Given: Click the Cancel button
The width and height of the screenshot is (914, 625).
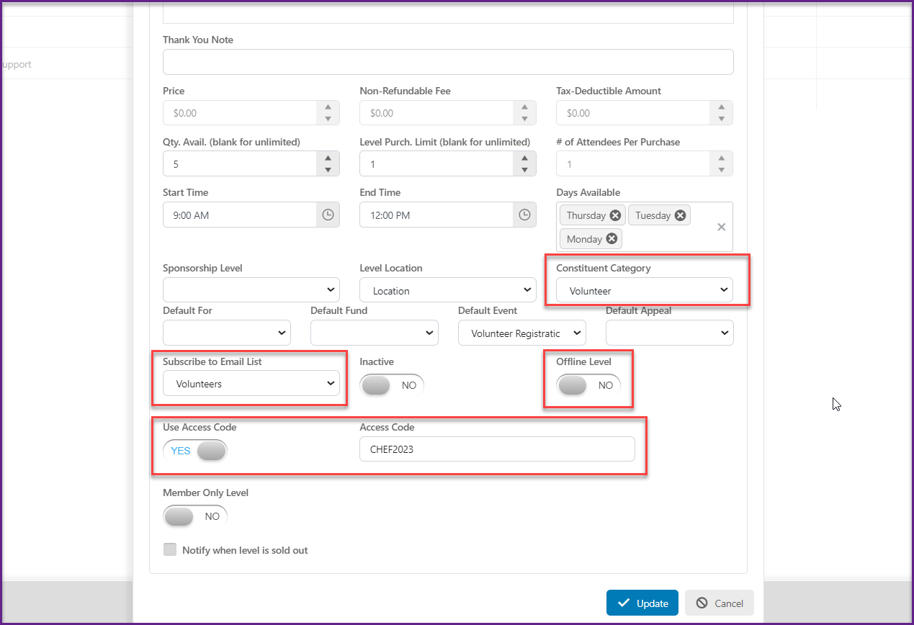Looking at the screenshot, I should click(720, 603).
